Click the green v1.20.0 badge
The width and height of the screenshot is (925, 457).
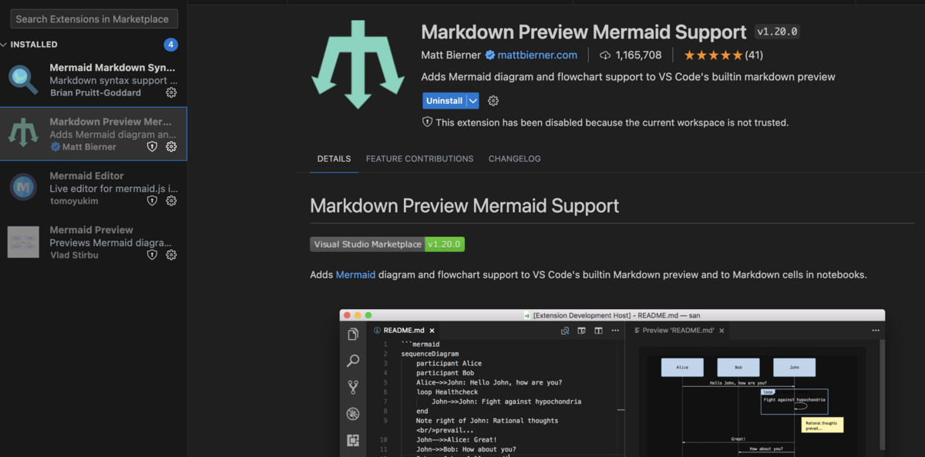(x=445, y=244)
